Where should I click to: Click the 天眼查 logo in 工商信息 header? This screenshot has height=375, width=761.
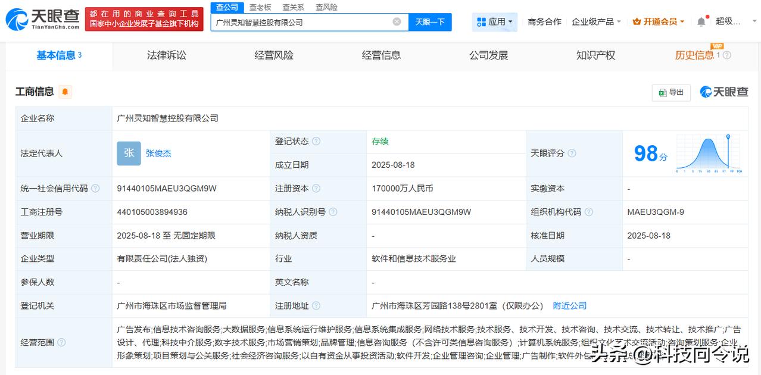coord(724,92)
